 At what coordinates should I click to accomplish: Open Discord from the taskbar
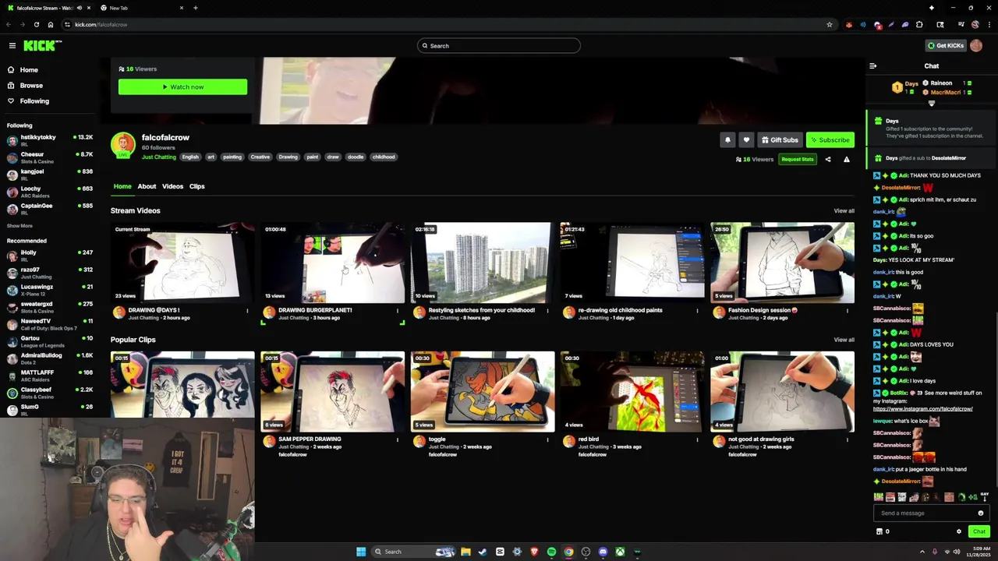(603, 552)
